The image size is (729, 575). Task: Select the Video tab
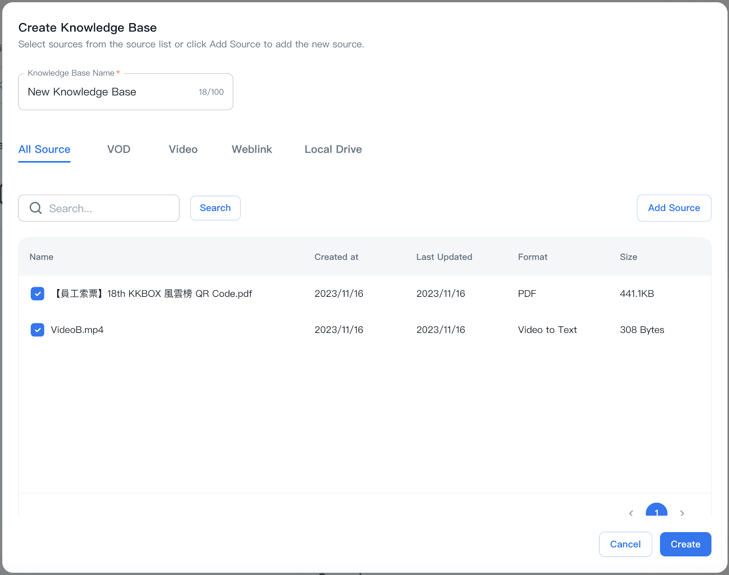[x=183, y=149]
